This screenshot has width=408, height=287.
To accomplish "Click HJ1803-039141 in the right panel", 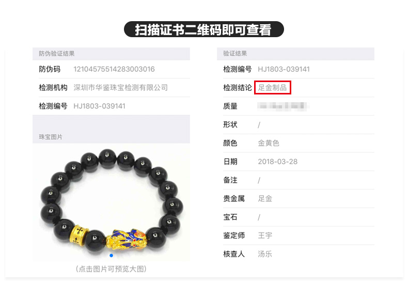I will click(284, 69).
